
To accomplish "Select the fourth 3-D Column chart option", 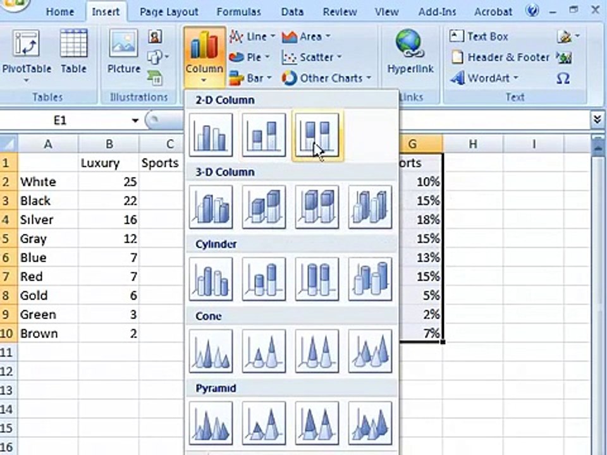I will tap(370, 207).
